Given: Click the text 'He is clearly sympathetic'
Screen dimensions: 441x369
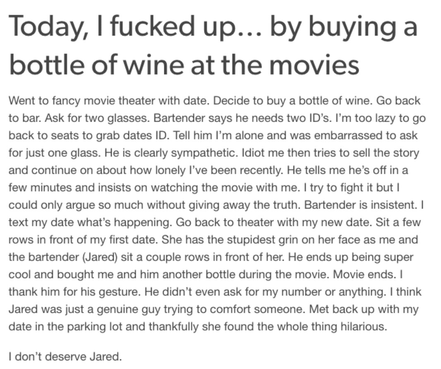Looking at the screenshot, I should pos(170,153).
